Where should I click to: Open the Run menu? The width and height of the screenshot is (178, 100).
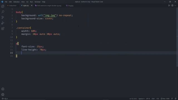pos(31,2)
